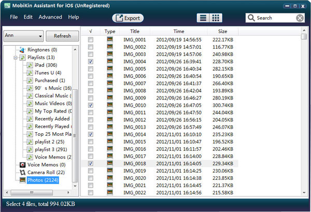This screenshot has height=212, width=311.
Task: Click the Recently Added playlist icon
Action: pos(30,119)
